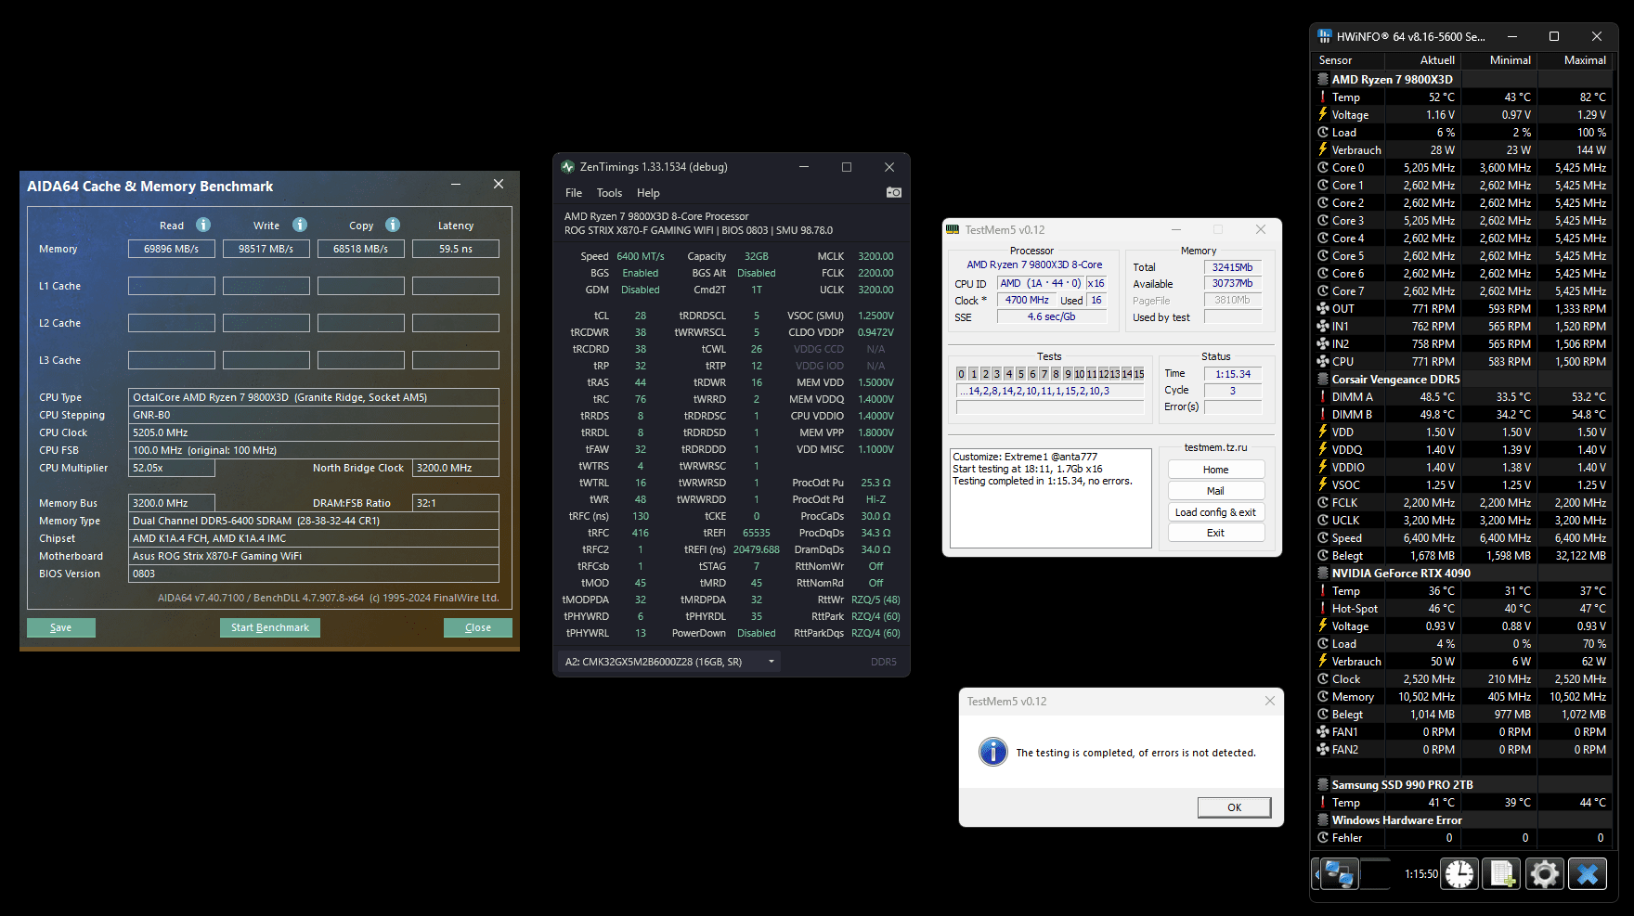Viewport: 1634px width, 916px height.
Task: Click the CPU Type field in AIDA64
Action: [314, 397]
